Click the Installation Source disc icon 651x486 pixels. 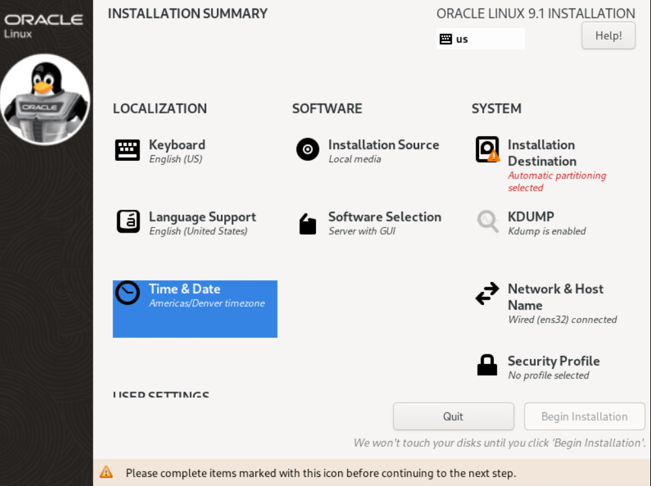pyautogui.click(x=308, y=150)
